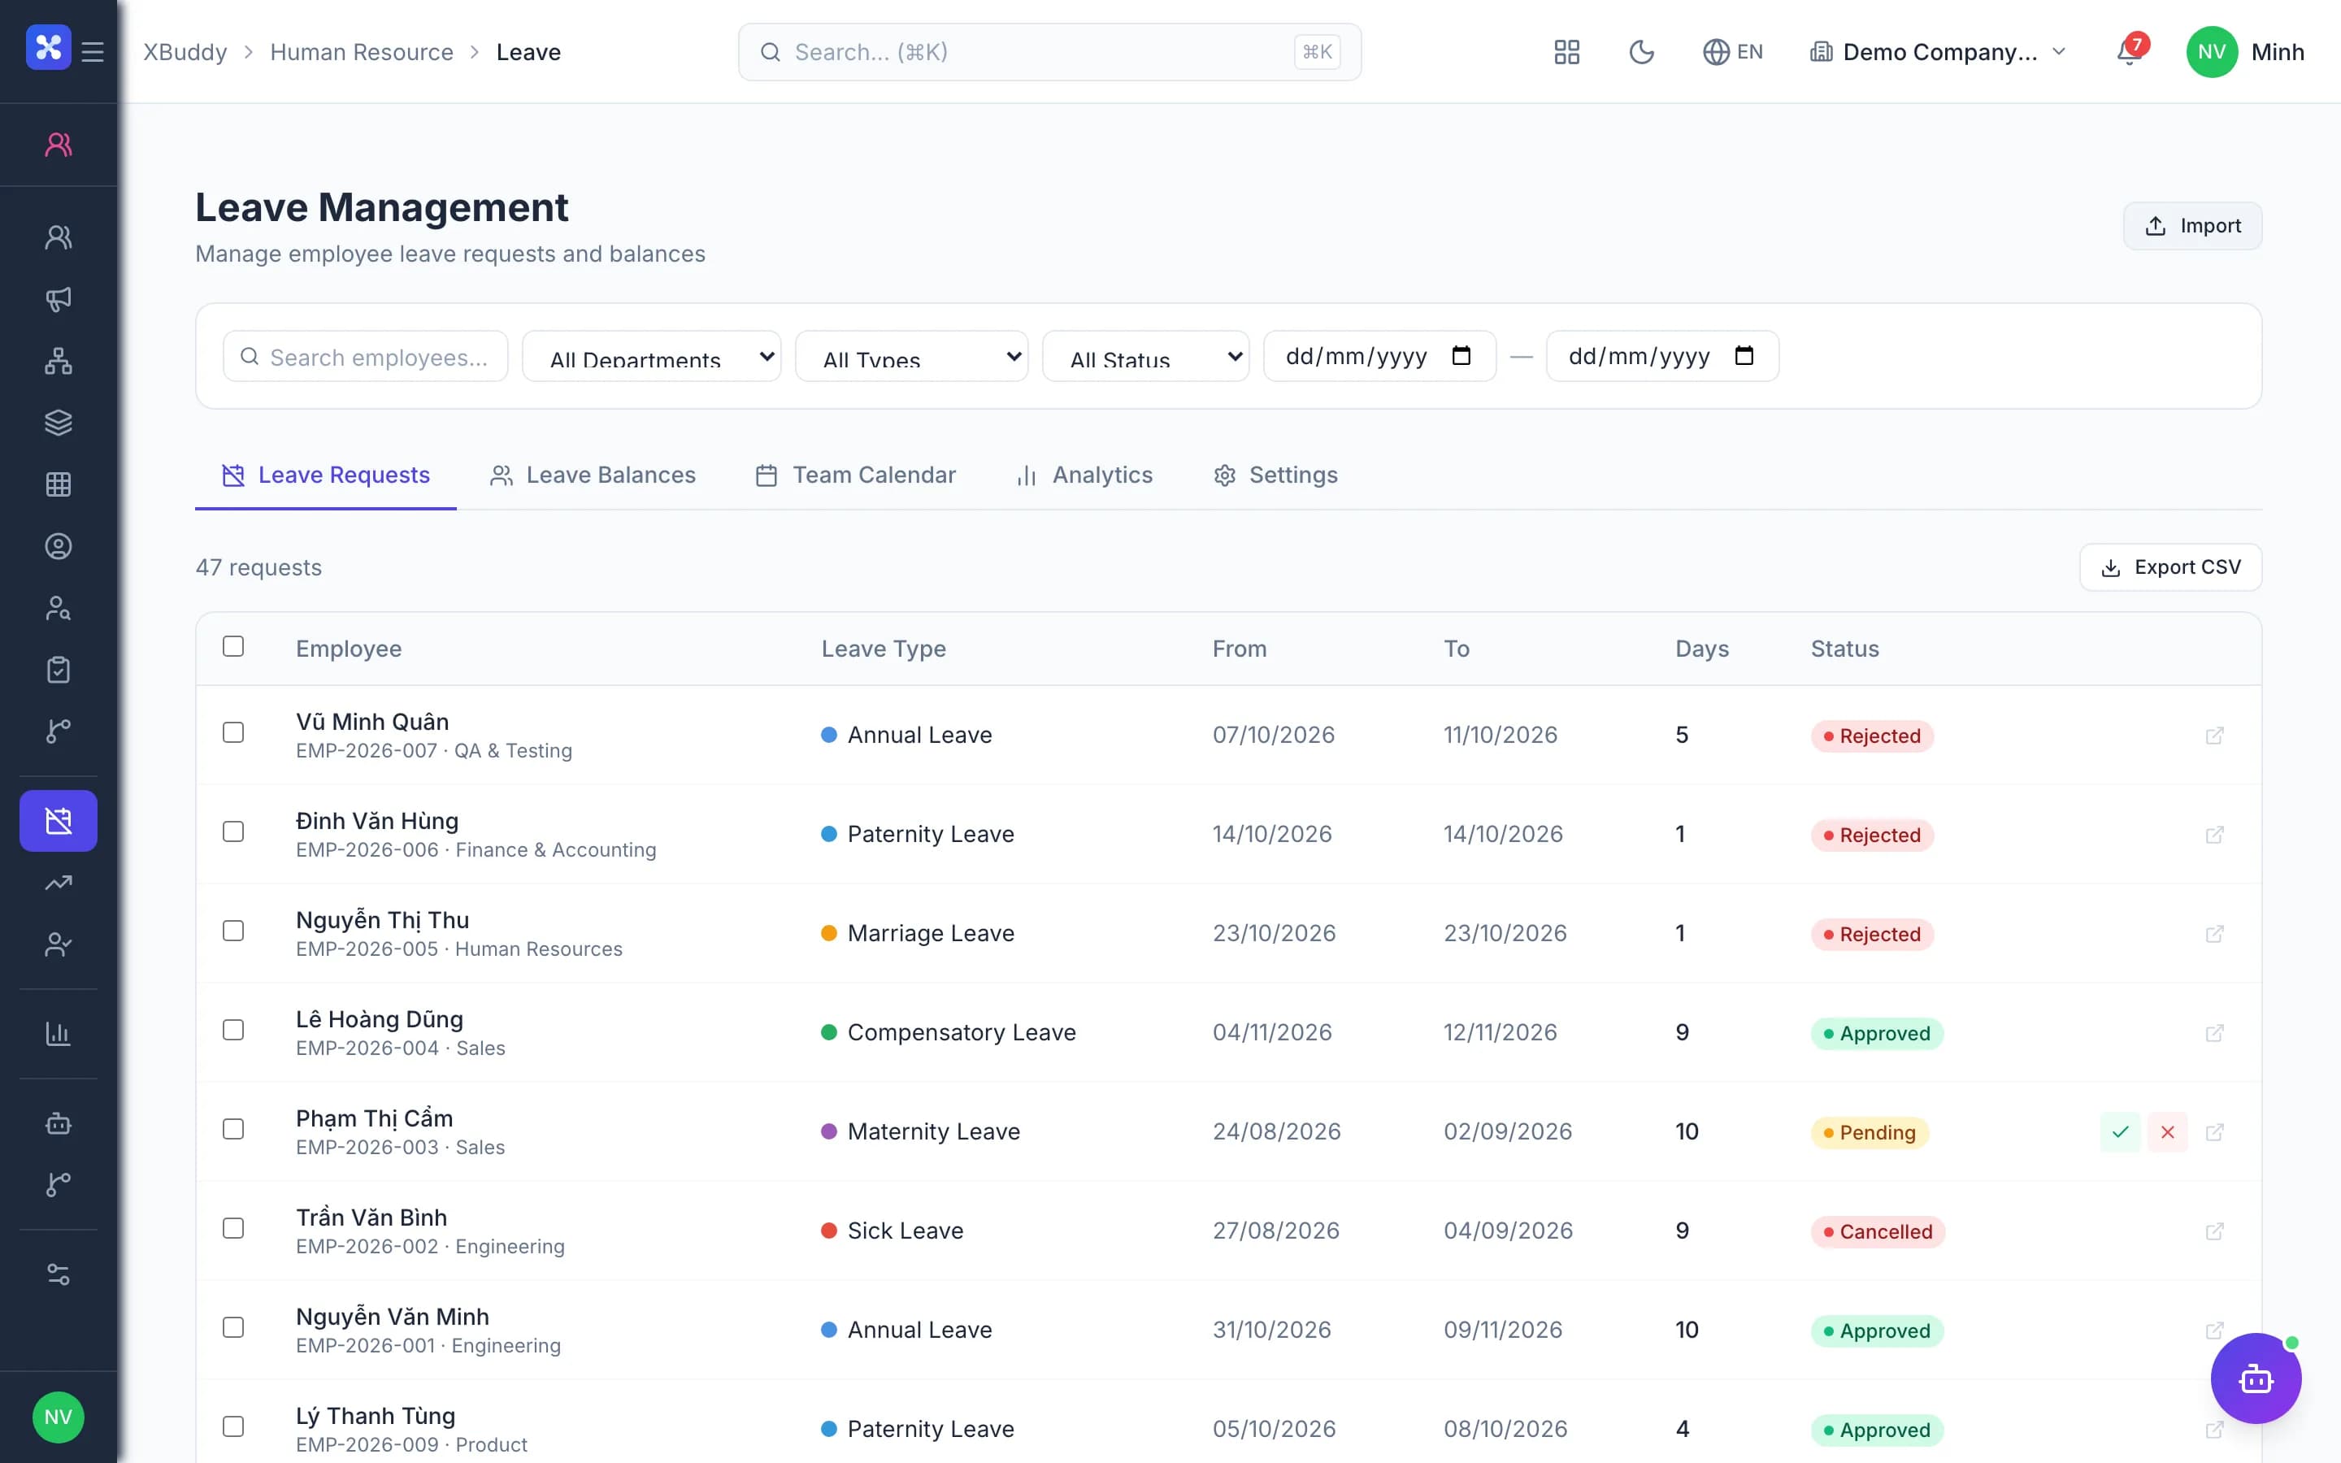The width and height of the screenshot is (2341, 1463).
Task: Check the Phạm Thị Cẩm row checkbox
Action: [x=233, y=1129]
